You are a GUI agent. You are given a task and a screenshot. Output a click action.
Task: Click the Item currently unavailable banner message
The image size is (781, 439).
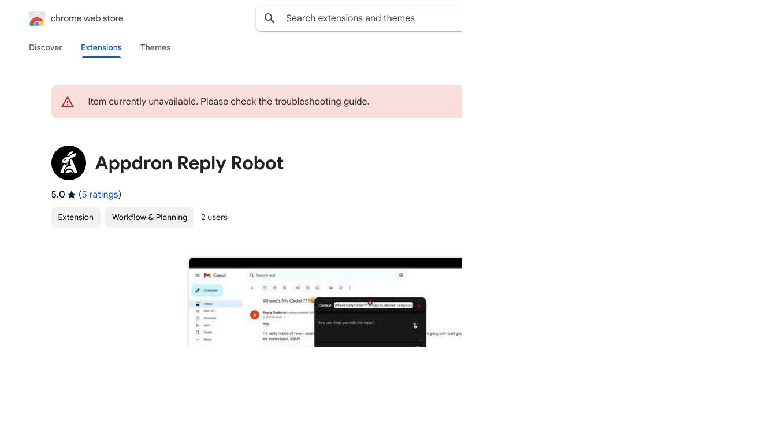click(229, 102)
